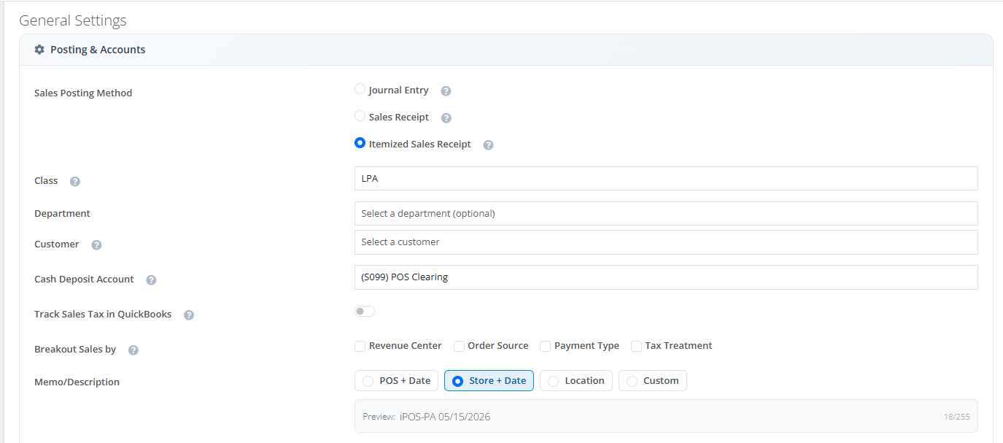Viewport: 1003px width, 443px height.
Task: Click the help icon beside Class
Action: tap(74, 182)
